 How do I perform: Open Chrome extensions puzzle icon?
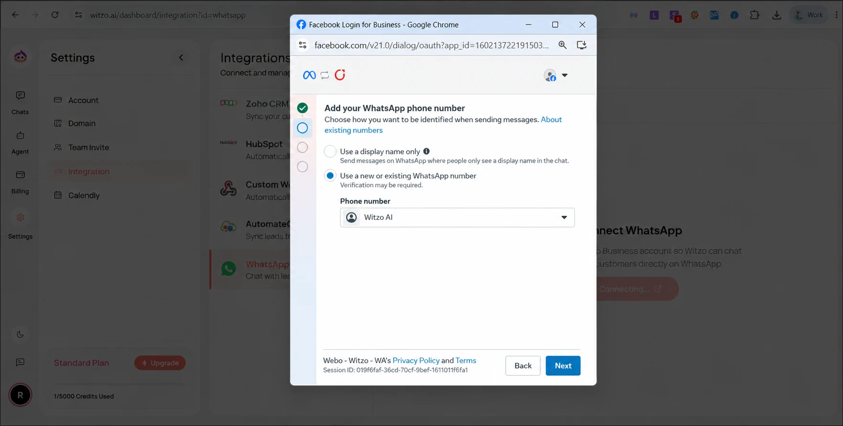pos(755,15)
